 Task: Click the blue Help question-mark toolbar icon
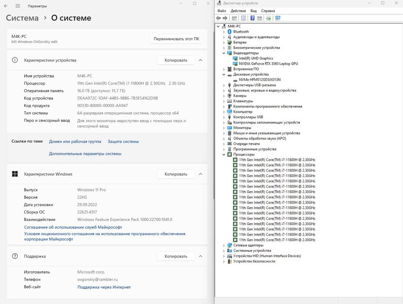(252, 18)
